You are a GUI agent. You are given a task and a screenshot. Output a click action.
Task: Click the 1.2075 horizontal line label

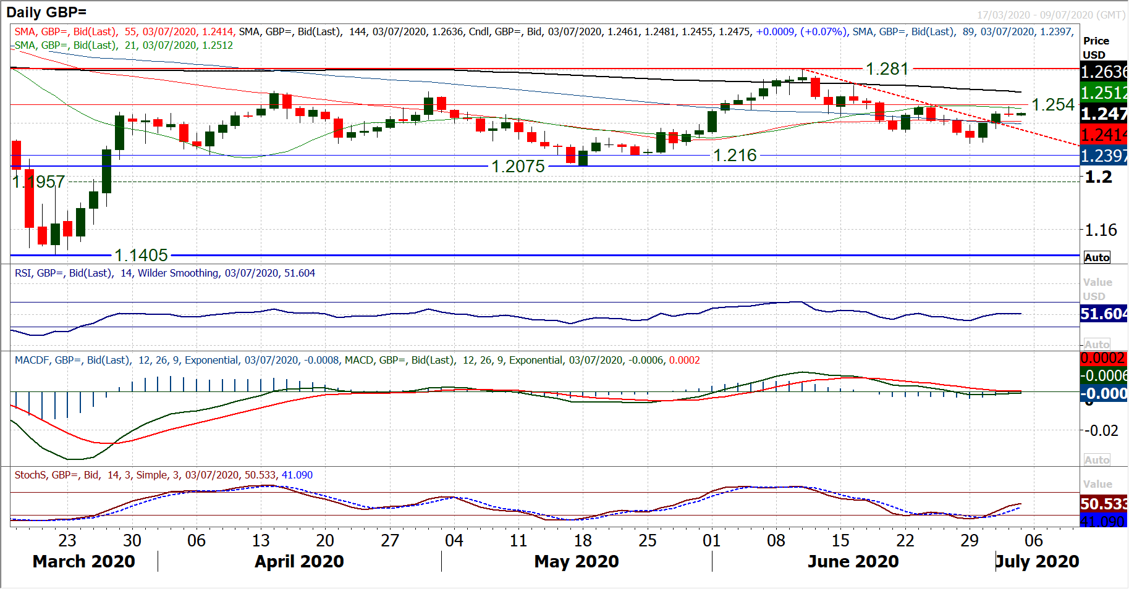click(x=518, y=167)
